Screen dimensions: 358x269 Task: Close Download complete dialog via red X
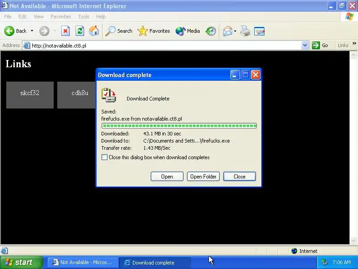(x=256, y=75)
